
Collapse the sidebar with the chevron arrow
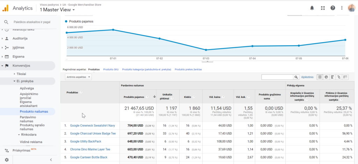click(51, 160)
